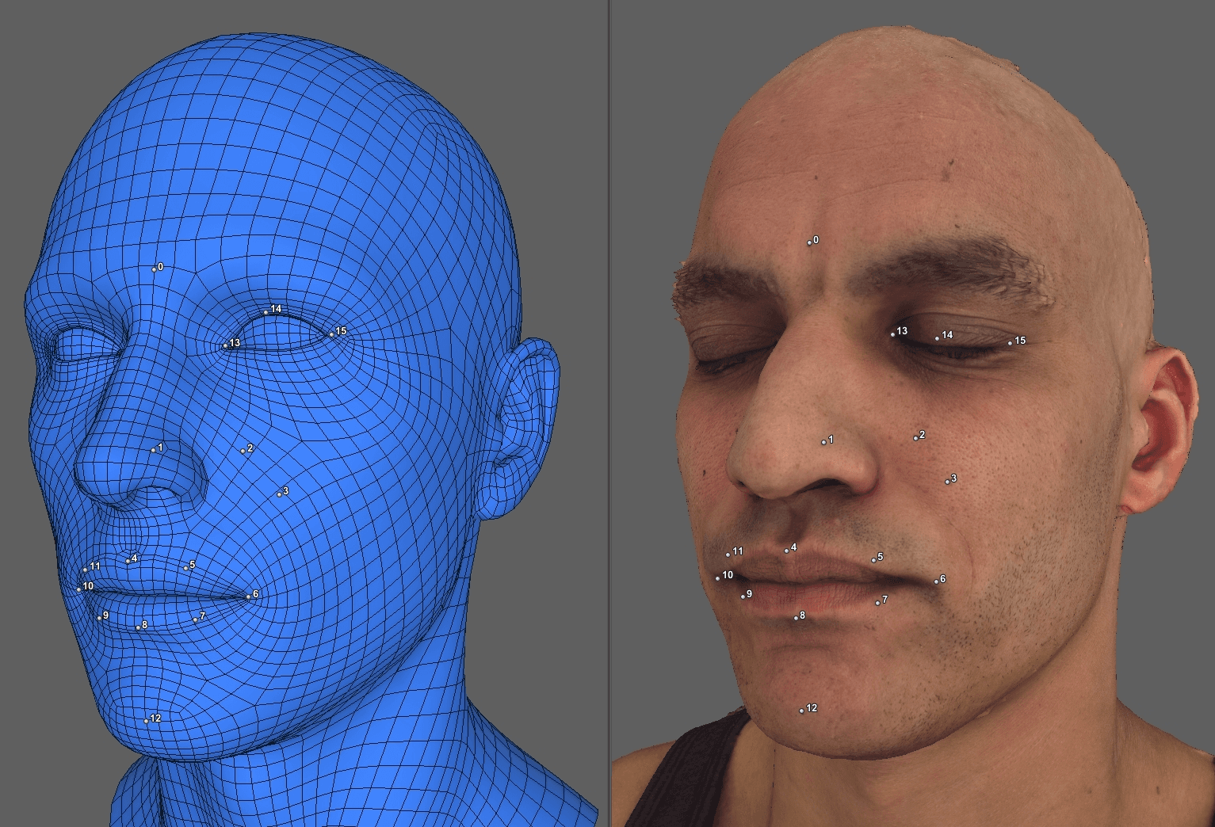The width and height of the screenshot is (1215, 827).
Task: Select landmark 14 on wireframe upper eyelid
Action: pos(266,312)
